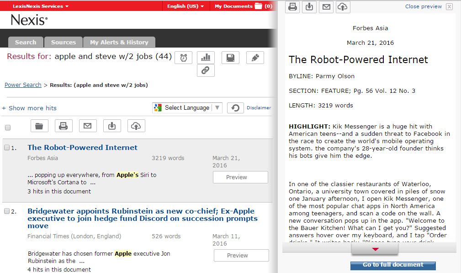Click '3 hits in this document' text

coord(59,192)
